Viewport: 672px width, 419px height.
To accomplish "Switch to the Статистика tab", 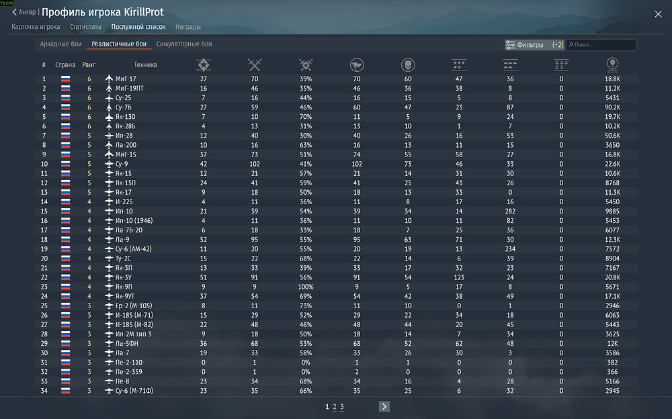I will pos(86,27).
